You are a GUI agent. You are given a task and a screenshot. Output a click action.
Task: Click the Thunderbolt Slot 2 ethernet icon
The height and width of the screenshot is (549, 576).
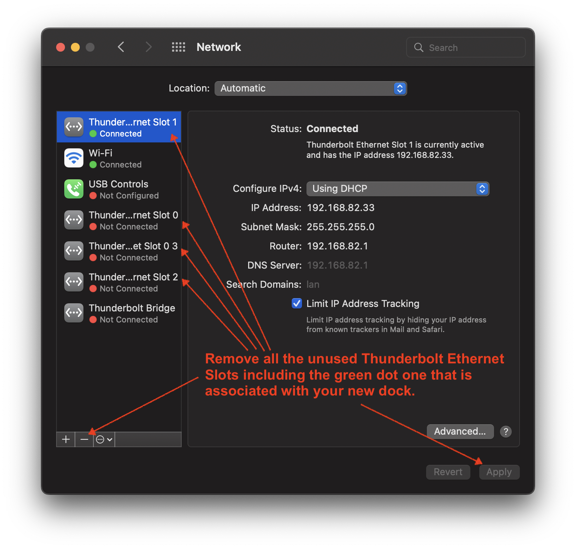(x=74, y=282)
